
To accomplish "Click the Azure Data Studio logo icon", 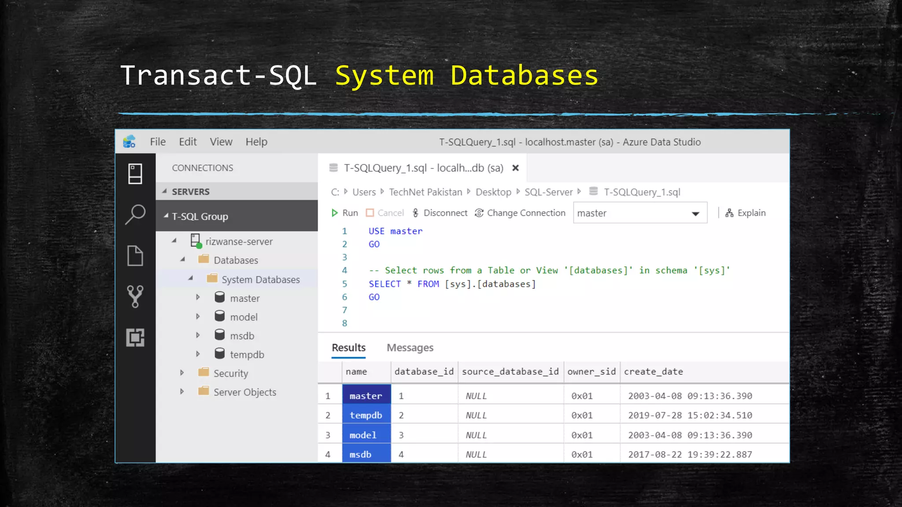I will (x=129, y=142).
